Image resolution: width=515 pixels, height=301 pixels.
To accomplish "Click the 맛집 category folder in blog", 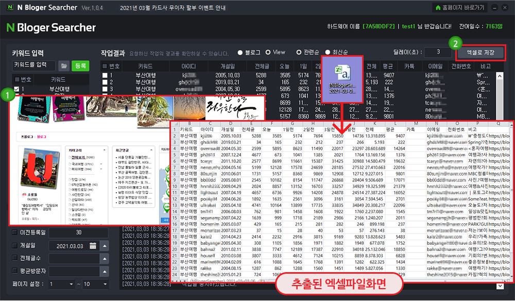I will click(x=77, y=179).
